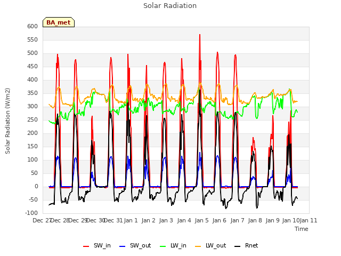The height and width of the screenshot is (256, 341).
Task: Click the Jan 2 x-axis date label
Action: point(149,220)
